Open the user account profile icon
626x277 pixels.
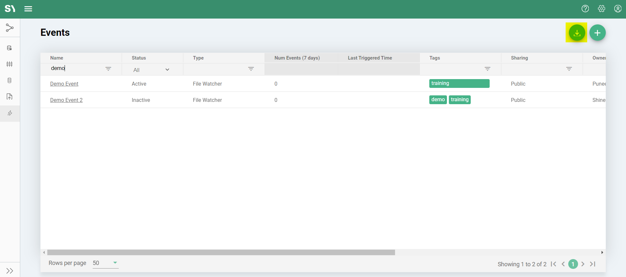pyautogui.click(x=618, y=9)
